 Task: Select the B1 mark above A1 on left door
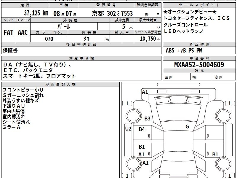(142, 147)
